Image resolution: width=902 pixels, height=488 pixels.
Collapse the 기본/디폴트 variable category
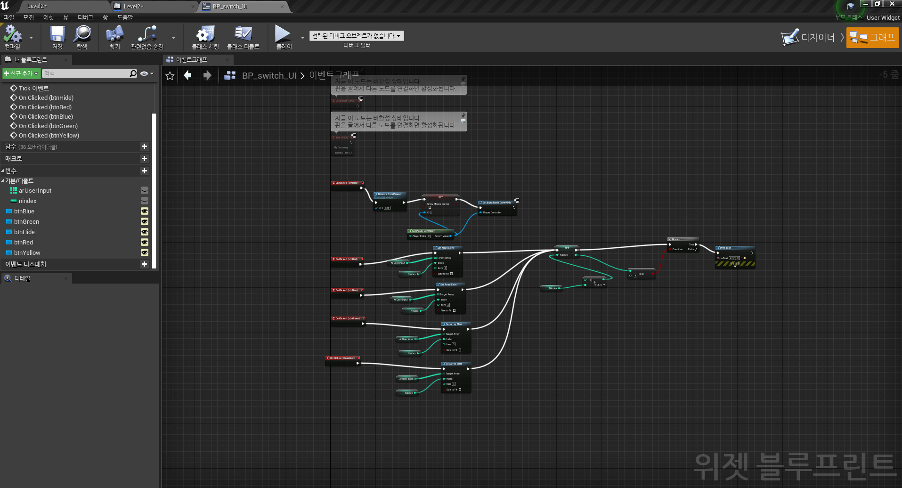pos(3,181)
